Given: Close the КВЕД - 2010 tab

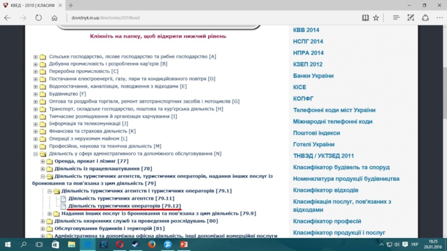Looking at the screenshot, I should pyautogui.click(x=60, y=5).
